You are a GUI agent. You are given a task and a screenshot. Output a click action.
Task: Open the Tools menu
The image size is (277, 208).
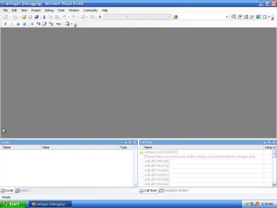click(x=61, y=10)
